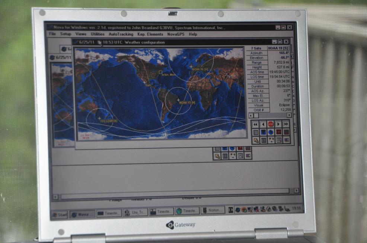Click the table layout icon in front toolbar
The width and height of the screenshot is (367, 243).
click(x=279, y=140)
